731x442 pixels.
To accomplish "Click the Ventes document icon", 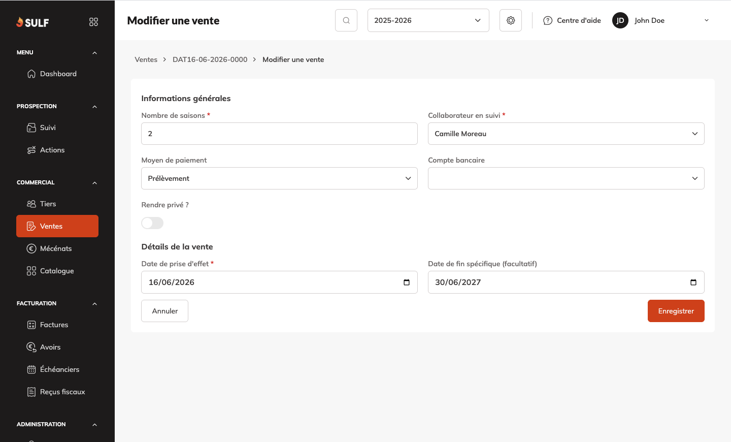I will pyautogui.click(x=31, y=226).
